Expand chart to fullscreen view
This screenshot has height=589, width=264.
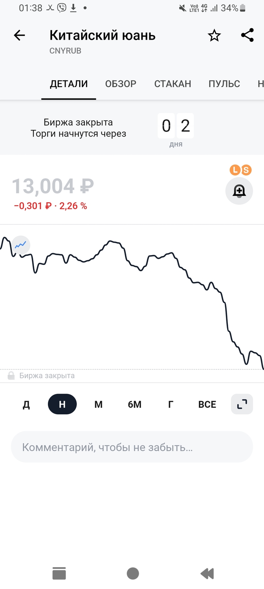(241, 404)
